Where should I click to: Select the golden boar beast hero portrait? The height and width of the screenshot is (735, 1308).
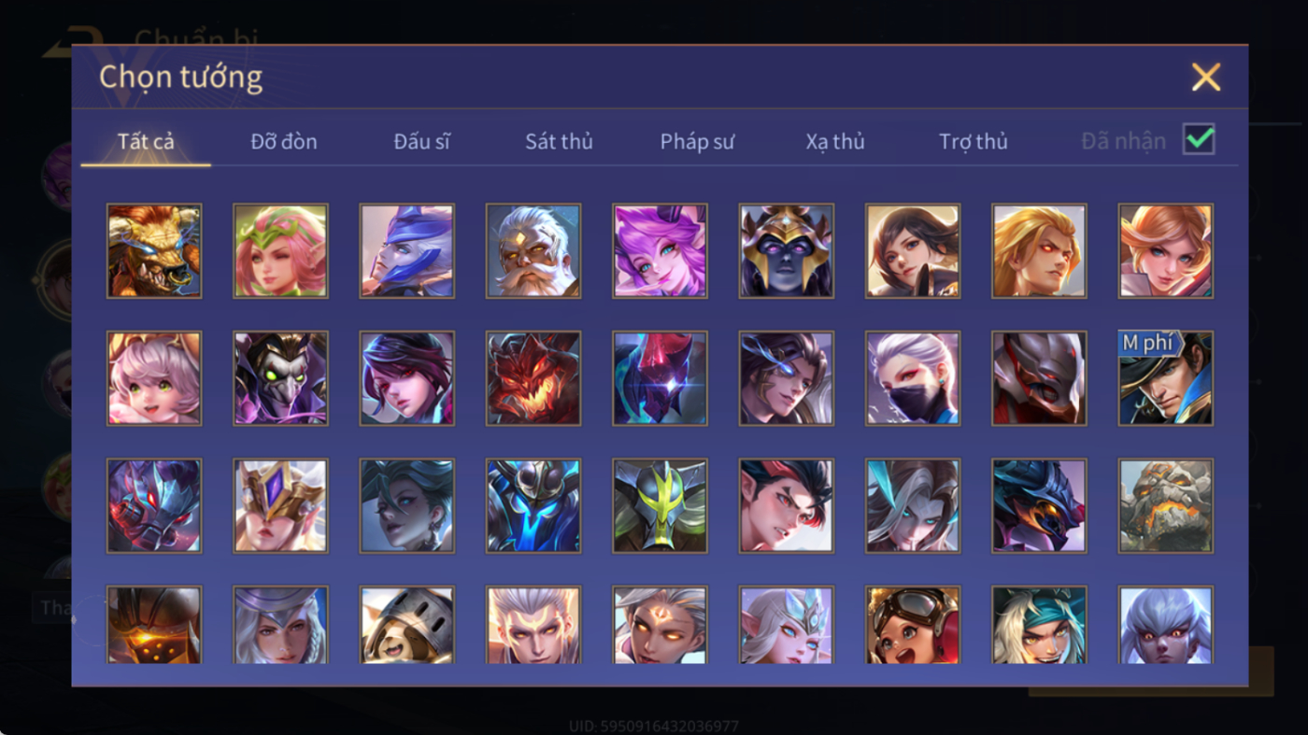[154, 251]
